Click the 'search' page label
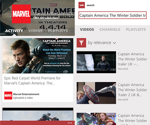This screenshot has width=150, height=125. point(90,5)
